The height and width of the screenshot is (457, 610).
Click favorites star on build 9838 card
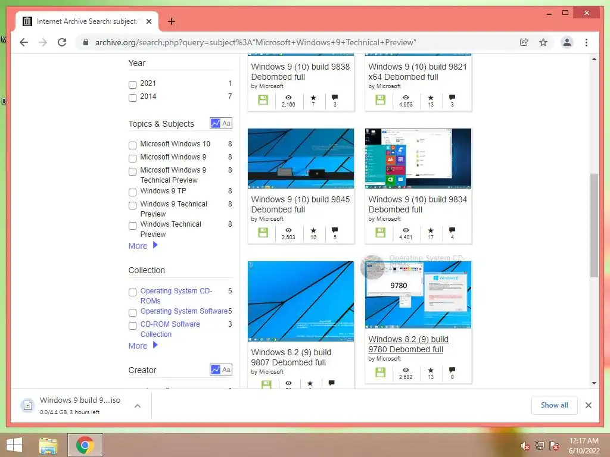pyautogui.click(x=313, y=98)
